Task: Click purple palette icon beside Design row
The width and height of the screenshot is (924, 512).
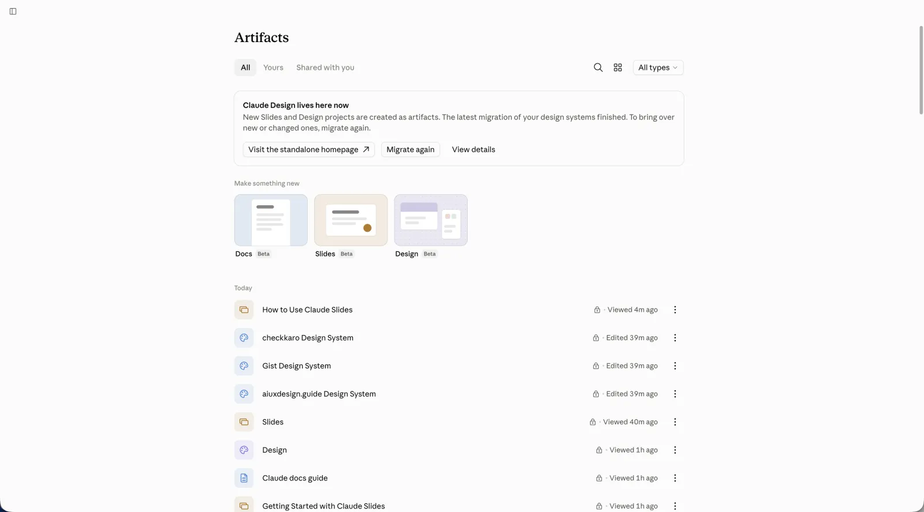Action: point(244,450)
